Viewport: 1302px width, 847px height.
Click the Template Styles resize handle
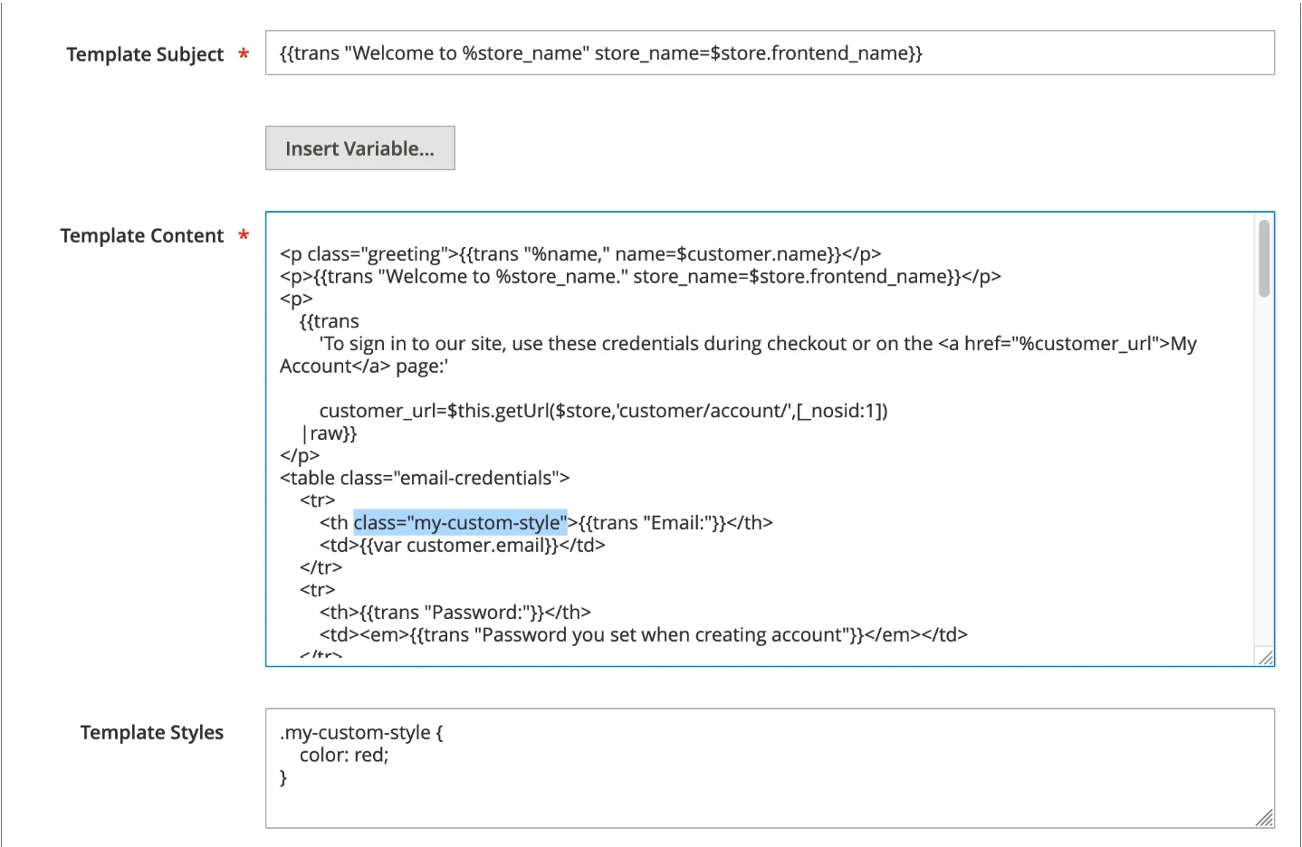[x=1265, y=818]
